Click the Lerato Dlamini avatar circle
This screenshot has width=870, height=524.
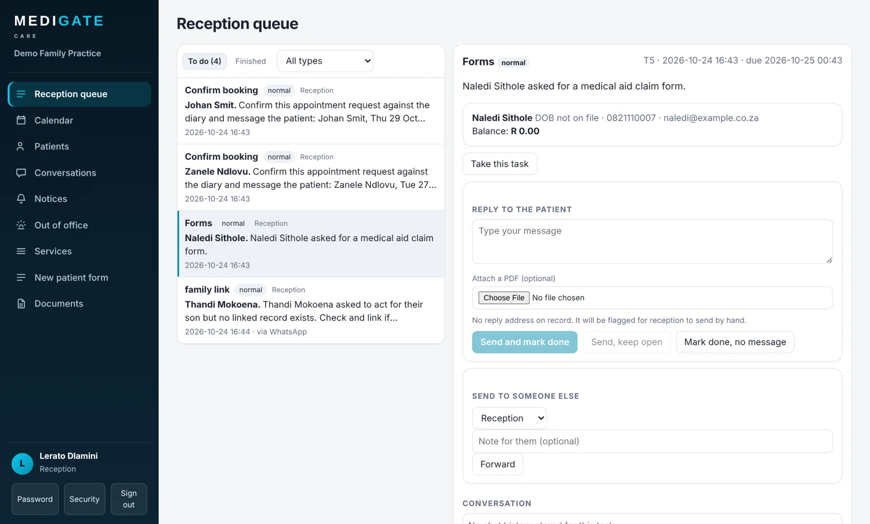[22, 464]
